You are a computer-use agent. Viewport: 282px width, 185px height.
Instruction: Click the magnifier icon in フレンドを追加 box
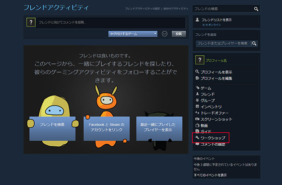coord(254,43)
